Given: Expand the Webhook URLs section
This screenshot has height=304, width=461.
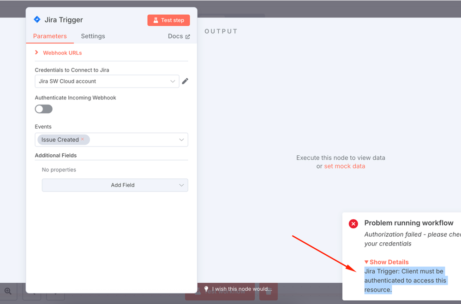Looking at the screenshot, I should coord(59,53).
